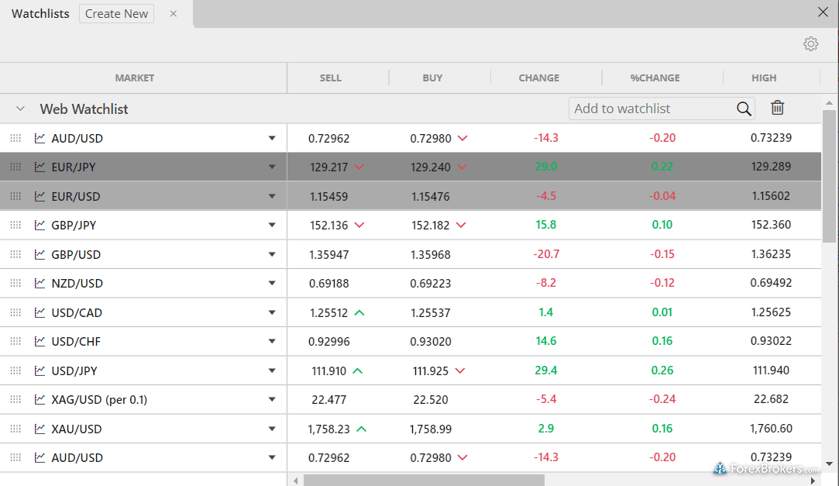
Task: Click the Create New button
Action: click(x=116, y=13)
